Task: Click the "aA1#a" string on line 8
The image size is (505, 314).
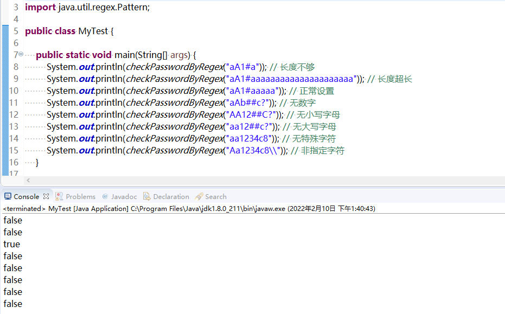Action: coord(243,67)
